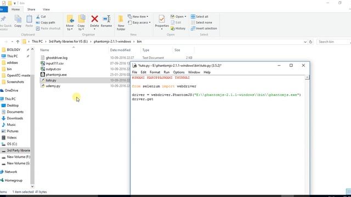Select input111.csv file

(52, 63)
